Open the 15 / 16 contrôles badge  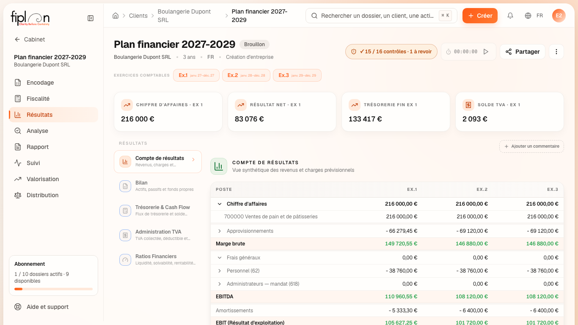tap(391, 52)
